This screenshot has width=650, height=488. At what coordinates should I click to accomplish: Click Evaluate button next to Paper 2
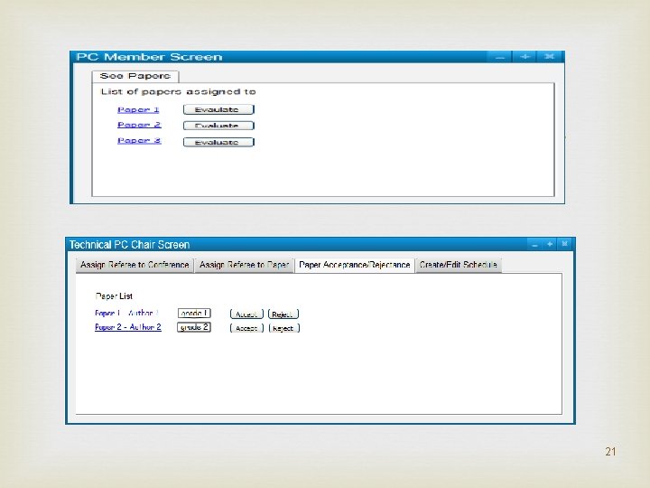click(218, 126)
